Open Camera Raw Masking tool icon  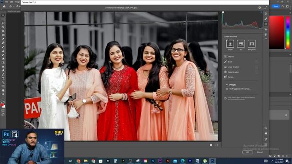[266, 24]
